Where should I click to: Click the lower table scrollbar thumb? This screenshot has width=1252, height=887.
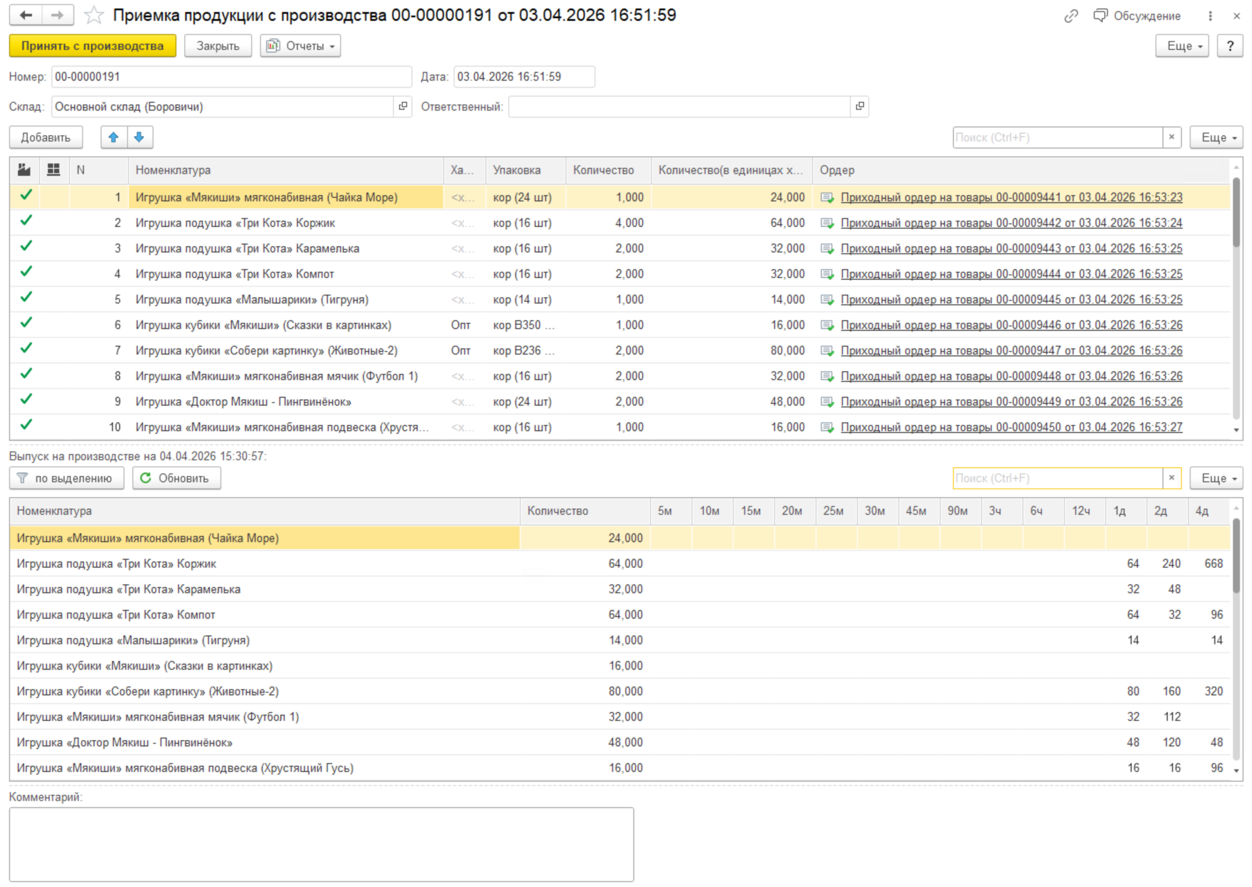click(1236, 555)
